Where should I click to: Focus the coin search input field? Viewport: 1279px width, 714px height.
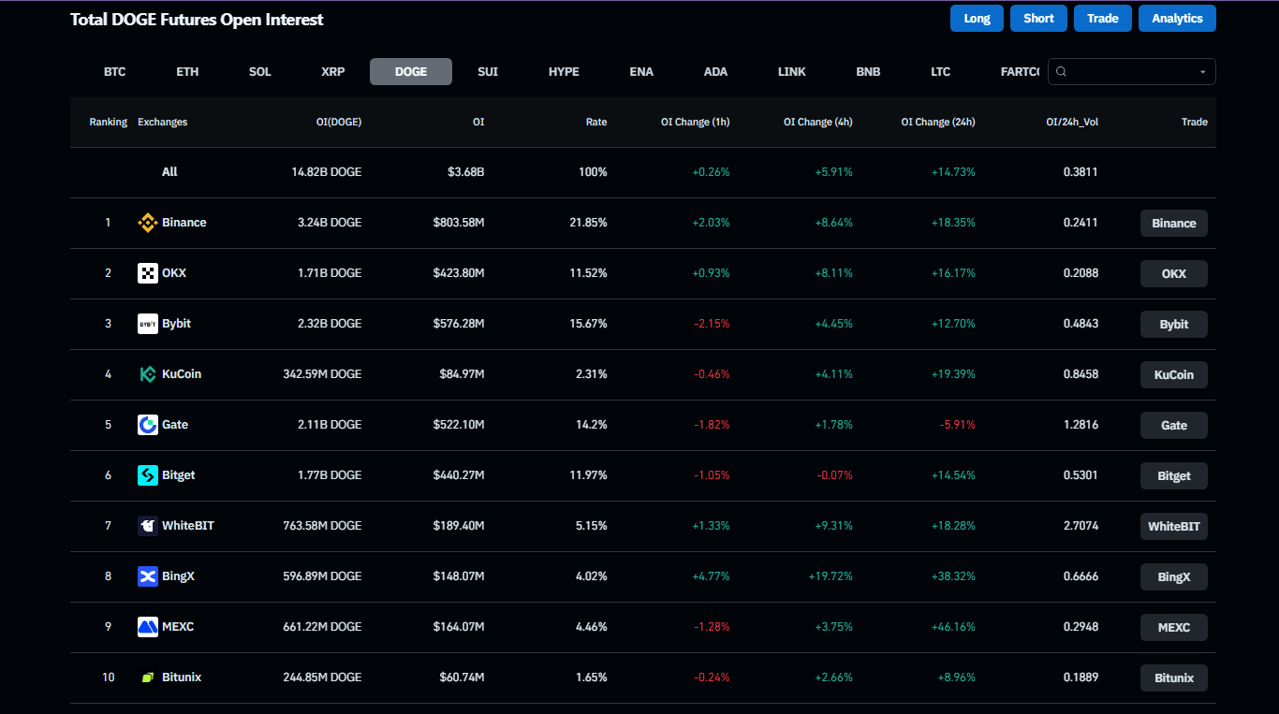coord(1131,72)
